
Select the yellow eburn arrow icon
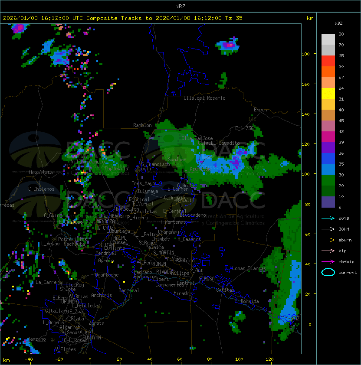(328, 240)
